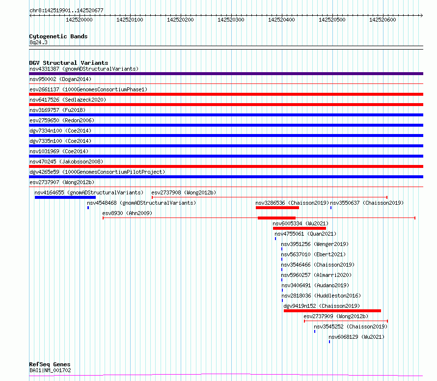
Task: Click nsv6005334 (Wu2021) label
Action: click(x=300, y=223)
